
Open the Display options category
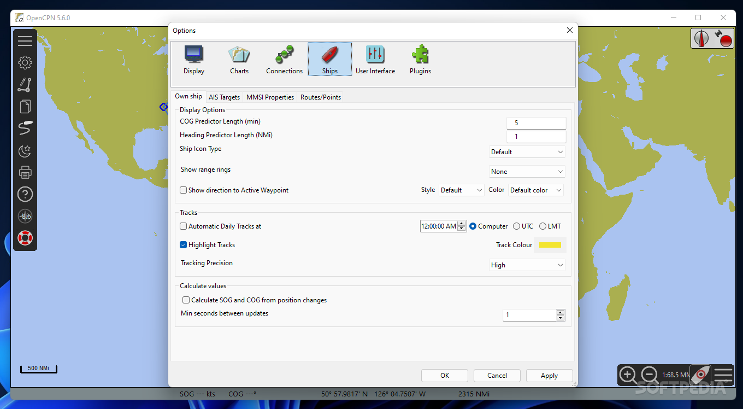[194, 60]
